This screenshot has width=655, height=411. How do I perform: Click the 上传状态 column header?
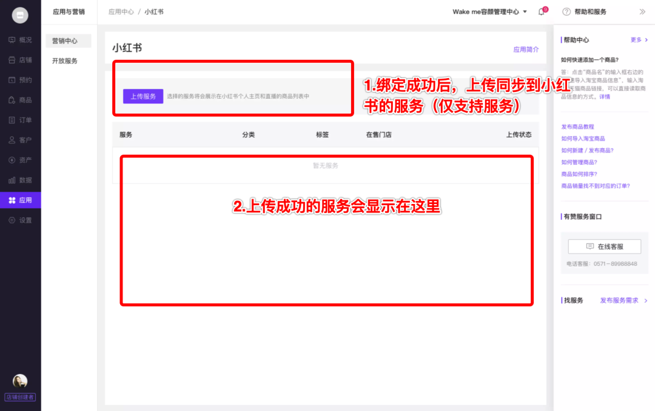click(x=519, y=134)
